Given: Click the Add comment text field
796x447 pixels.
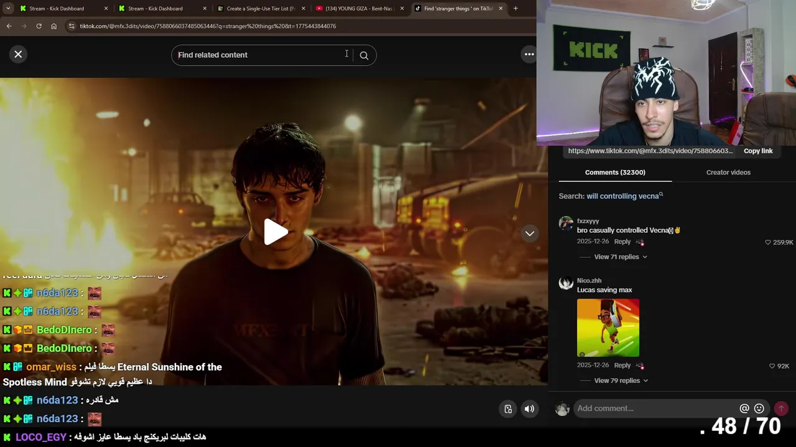Looking at the screenshot, I should [x=656, y=409].
